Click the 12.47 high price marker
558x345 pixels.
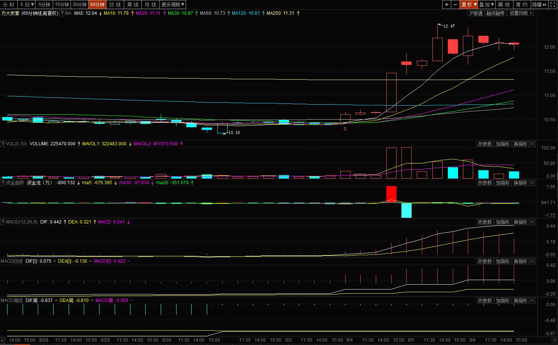click(449, 26)
